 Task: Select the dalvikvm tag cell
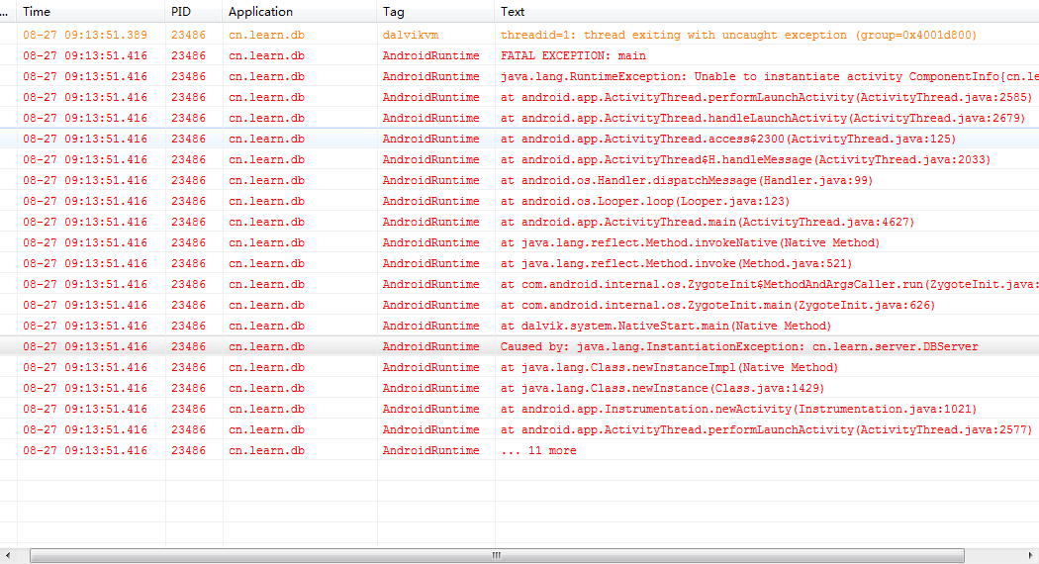click(411, 35)
